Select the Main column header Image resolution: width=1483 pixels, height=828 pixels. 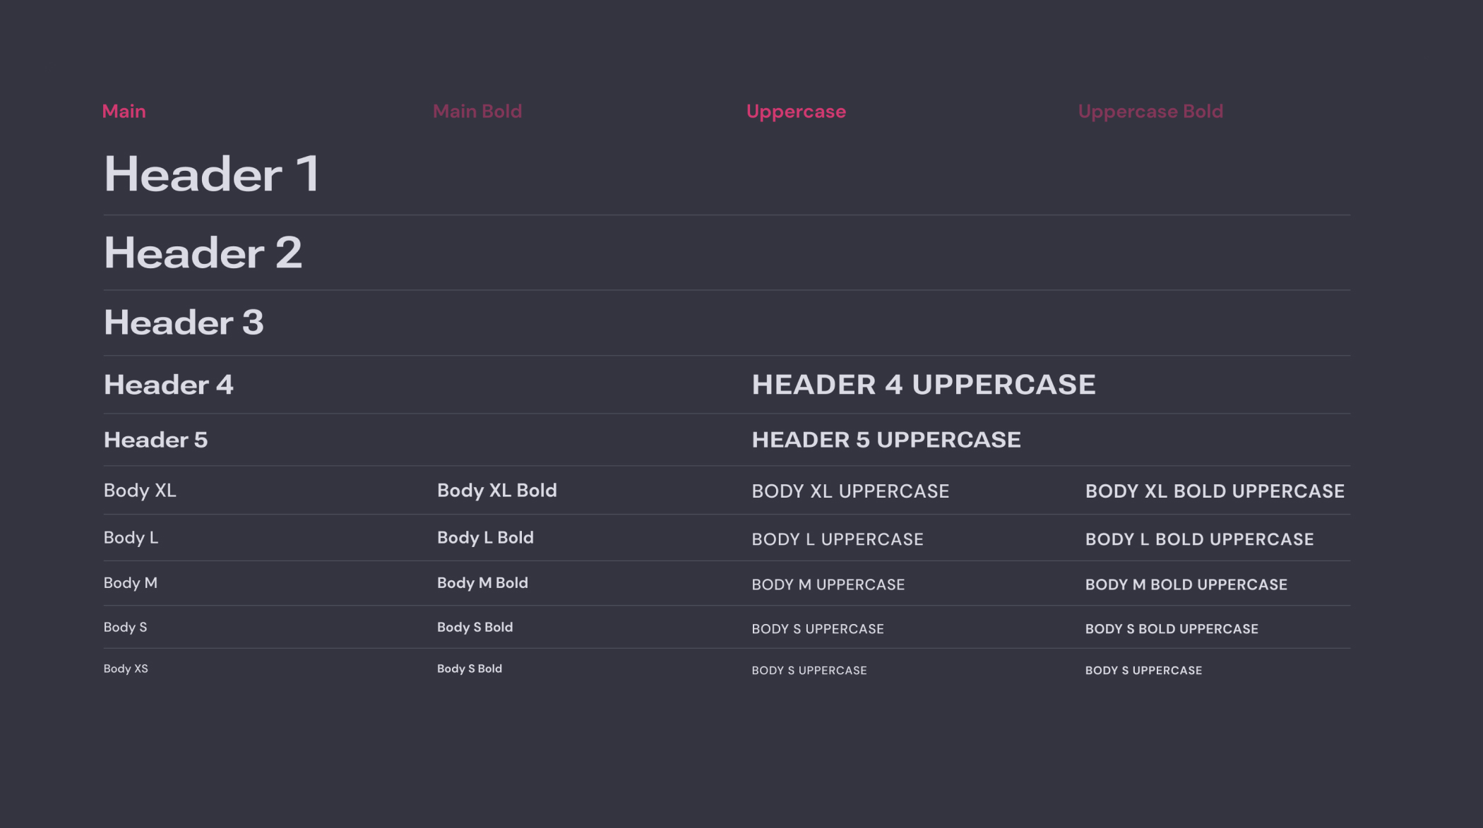tap(124, 111)
